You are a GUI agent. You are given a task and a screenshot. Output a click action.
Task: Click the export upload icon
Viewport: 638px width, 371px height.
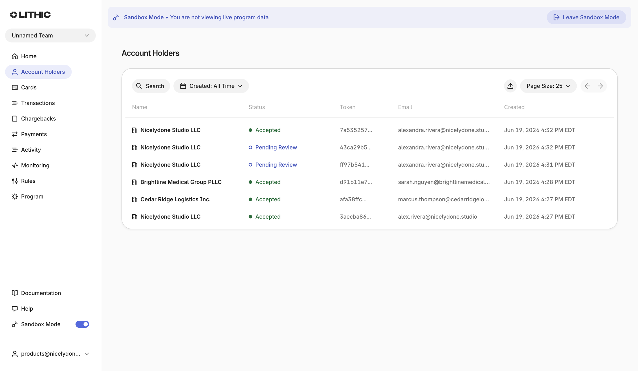pyautogui.click(x=510, y=86)
